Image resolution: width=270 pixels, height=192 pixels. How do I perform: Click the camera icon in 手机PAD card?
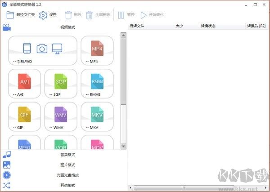coord(42,49)
